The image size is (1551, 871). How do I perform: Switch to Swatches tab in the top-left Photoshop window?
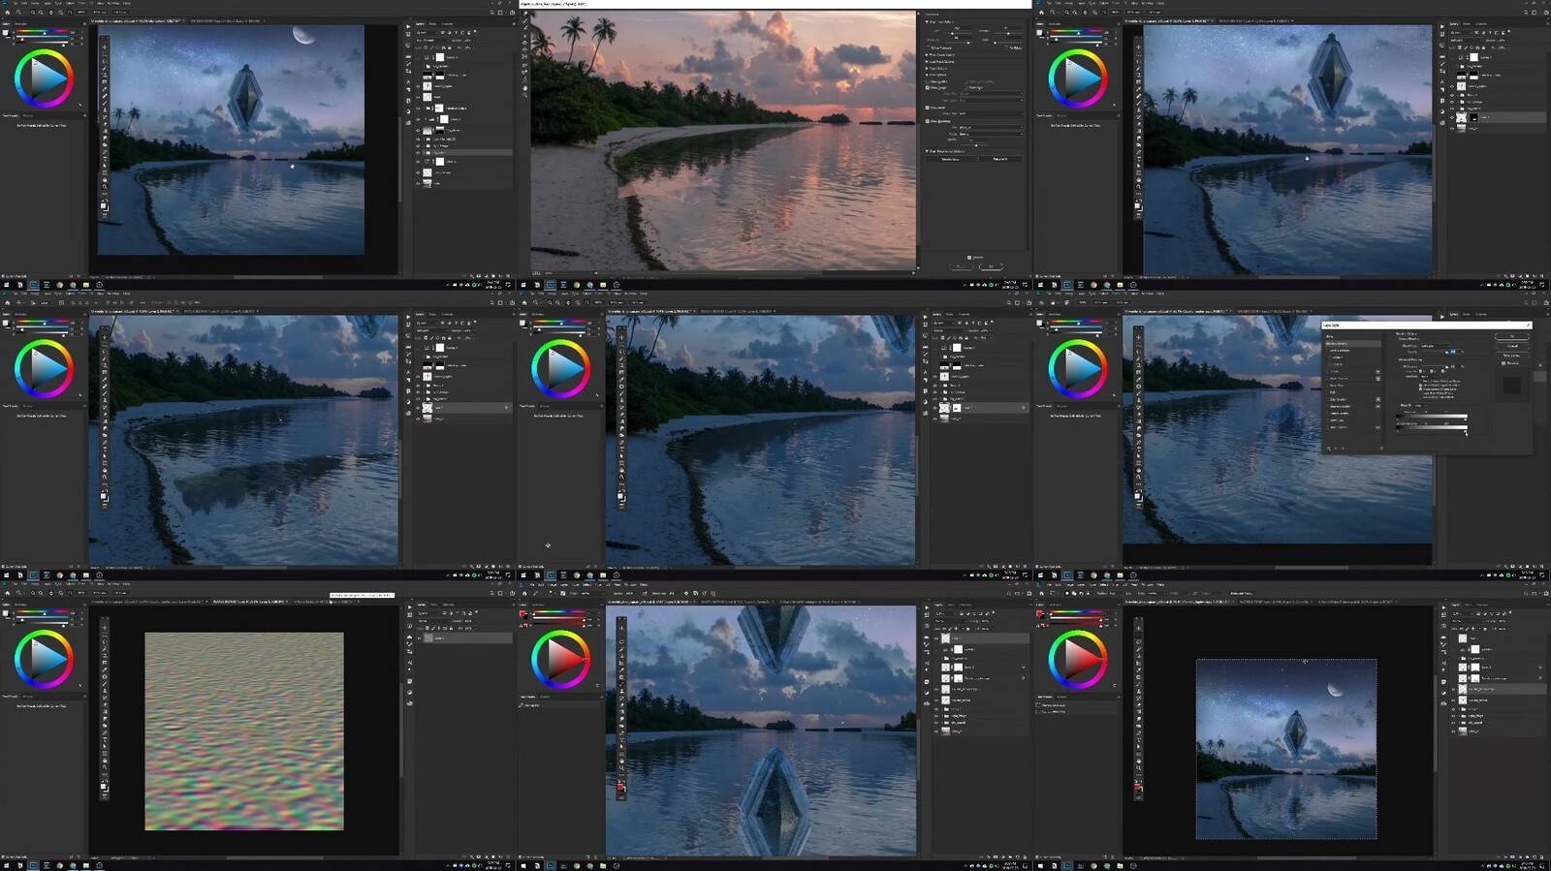click(x=21, y=24)
